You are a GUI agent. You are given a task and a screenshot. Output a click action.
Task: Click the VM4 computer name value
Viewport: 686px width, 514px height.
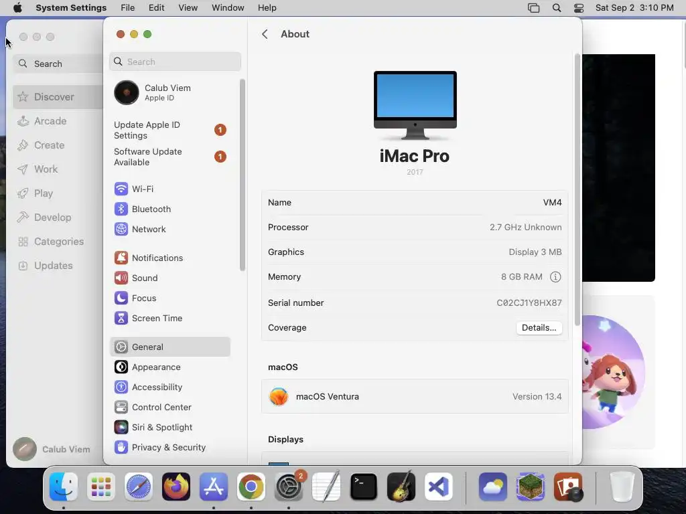click(x=552, y=202)
